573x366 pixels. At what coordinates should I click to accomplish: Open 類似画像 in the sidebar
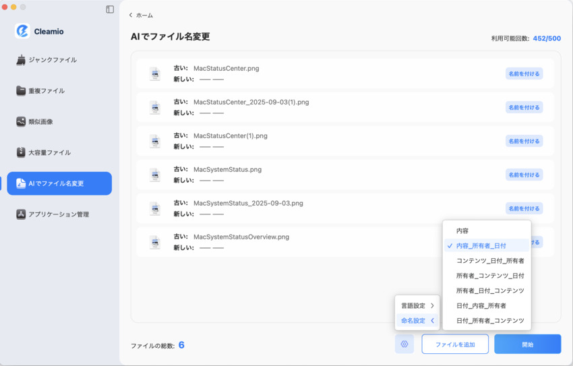pyautogui.click(x=59, y=121)
